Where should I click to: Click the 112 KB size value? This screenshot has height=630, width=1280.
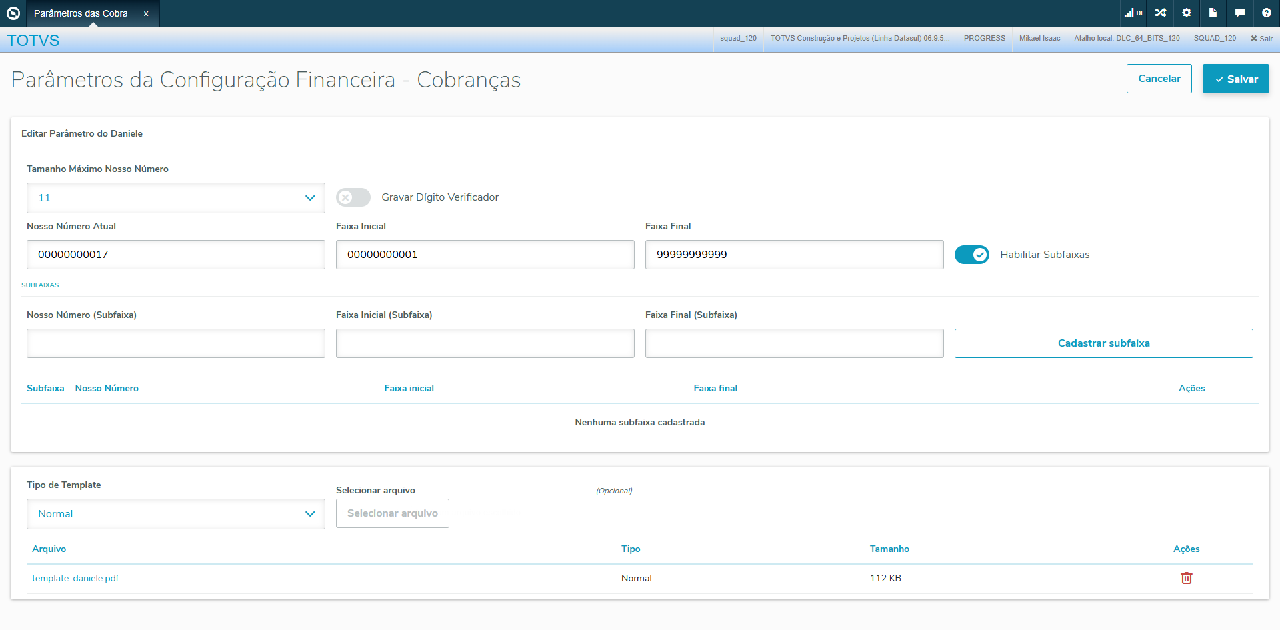tap(885, 578)
